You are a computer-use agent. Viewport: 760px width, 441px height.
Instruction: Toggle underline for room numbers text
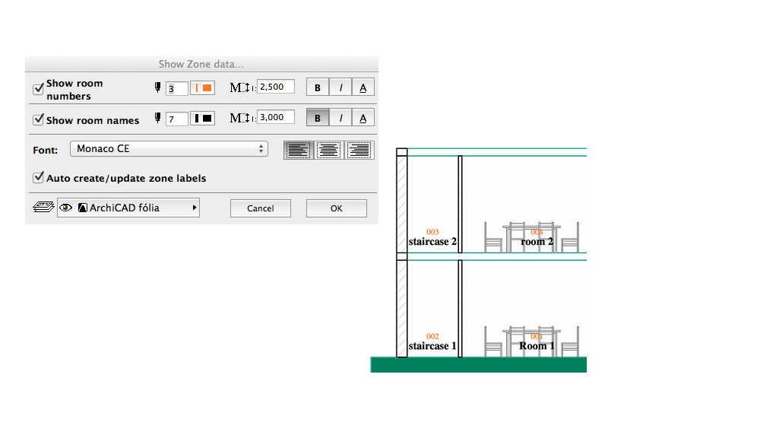click(x=363, y=87)
